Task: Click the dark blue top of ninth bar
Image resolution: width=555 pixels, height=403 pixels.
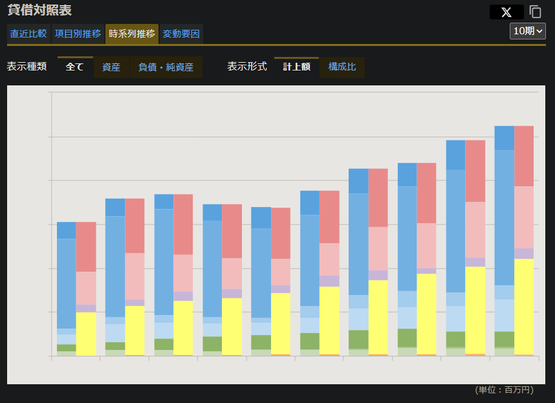Action: tap(455, 155)
